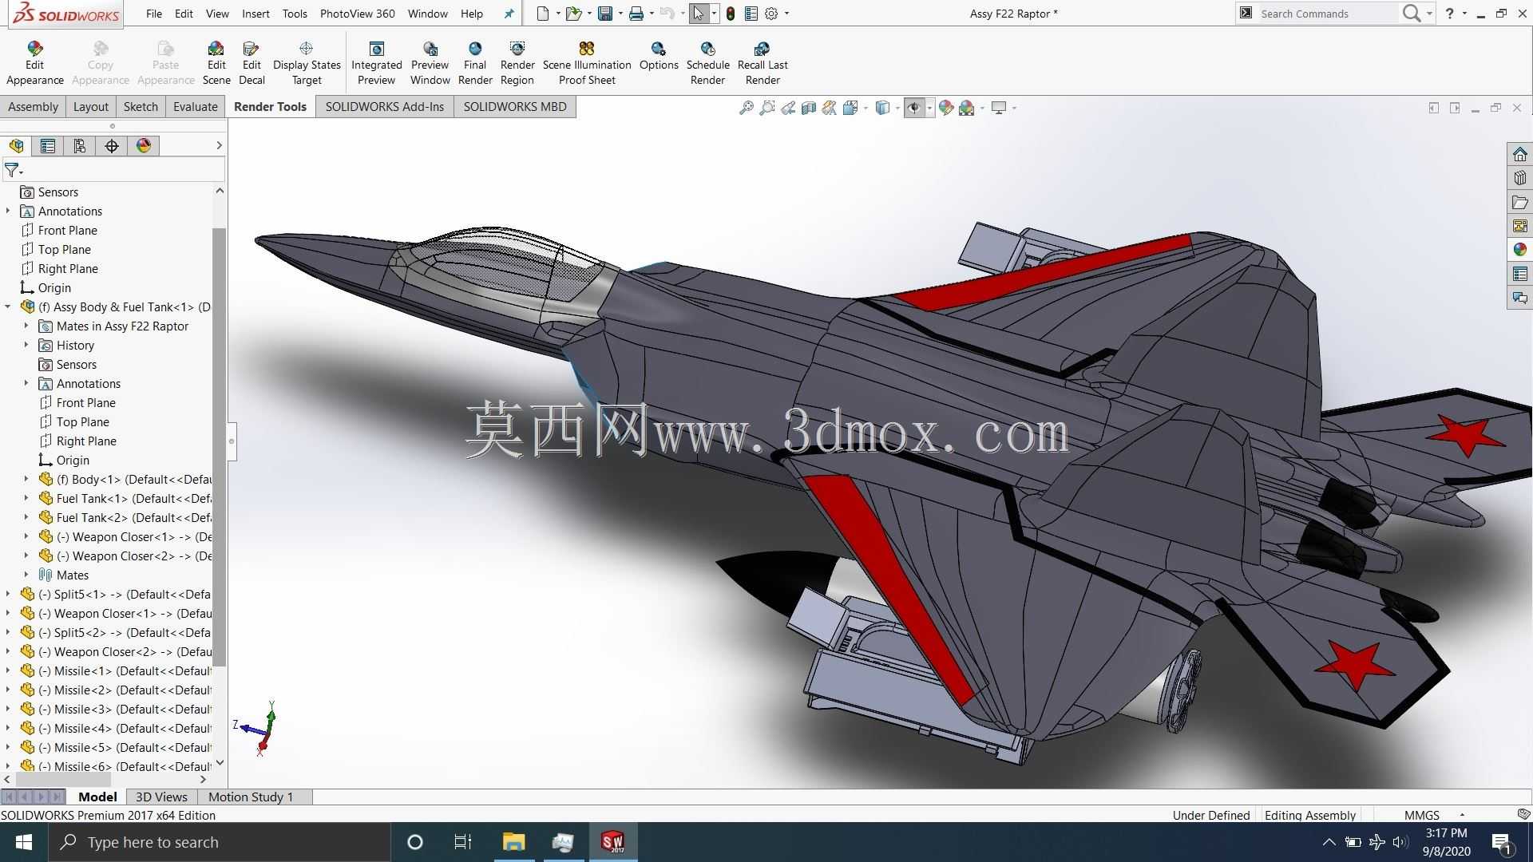Open the PhotoView 360 menu
Image resolution: width=1533 pixels, height=862 pixels.
point(357,14)
